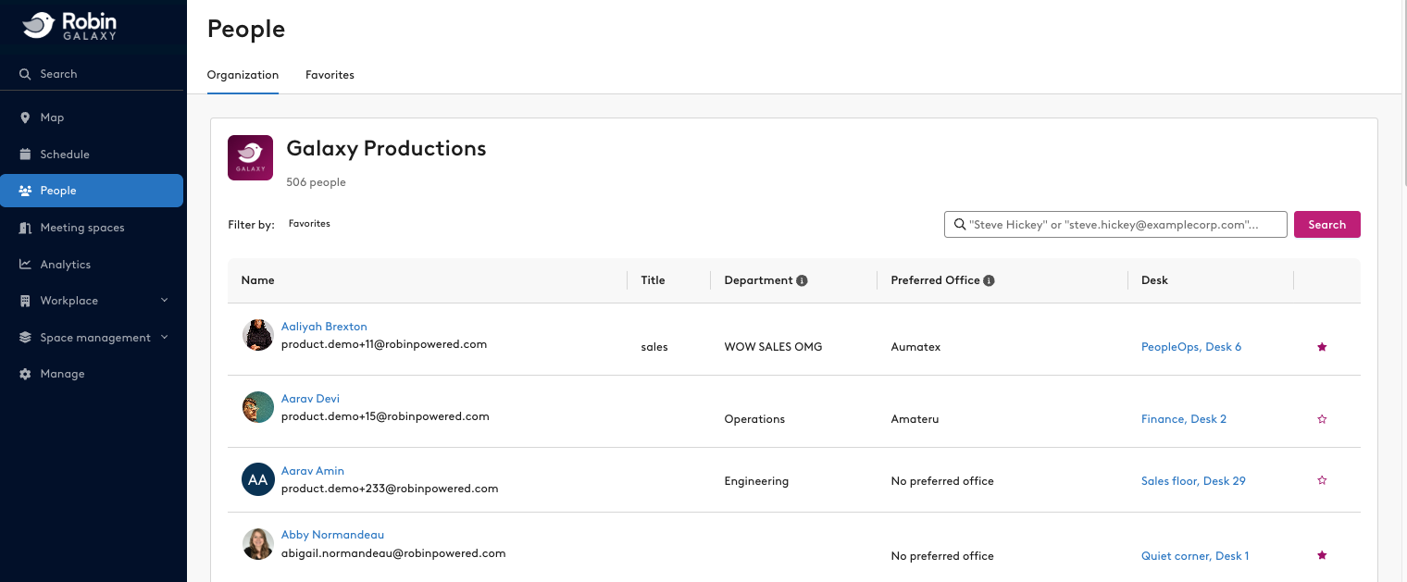Click the Meeting spaces door icon
Image resolution: width=1407 pixels, height=582 pixels.
(25, 228)
